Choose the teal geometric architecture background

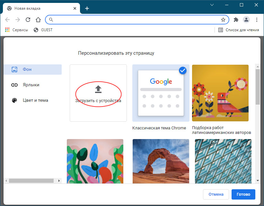(223, 161)
